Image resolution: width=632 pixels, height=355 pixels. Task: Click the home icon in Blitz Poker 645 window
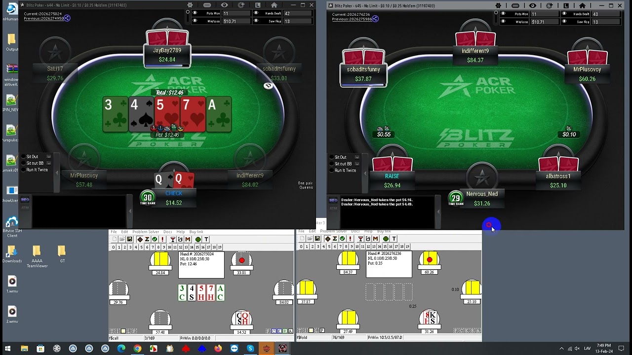coord(582,6)
